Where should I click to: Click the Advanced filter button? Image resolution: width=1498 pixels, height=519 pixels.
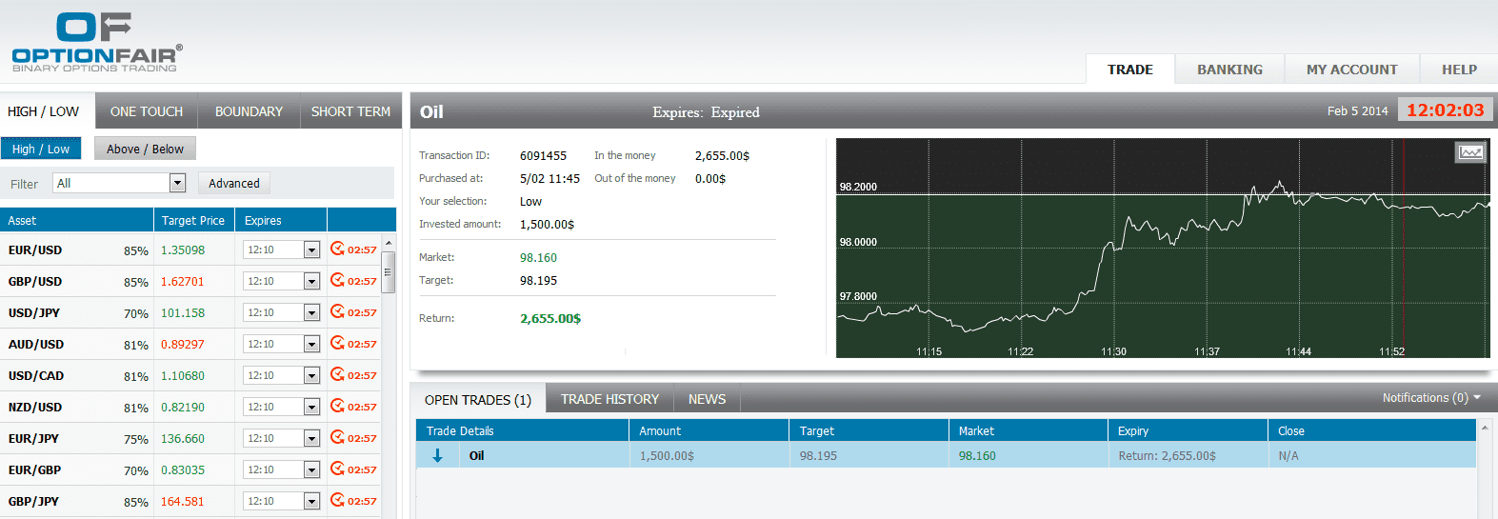(x=233, y=183)
